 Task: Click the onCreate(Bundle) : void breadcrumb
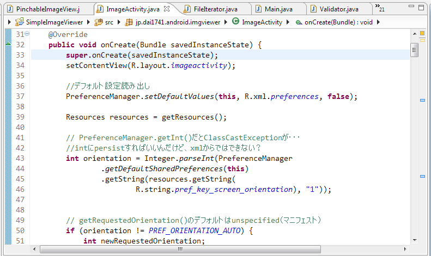(339, 22)
